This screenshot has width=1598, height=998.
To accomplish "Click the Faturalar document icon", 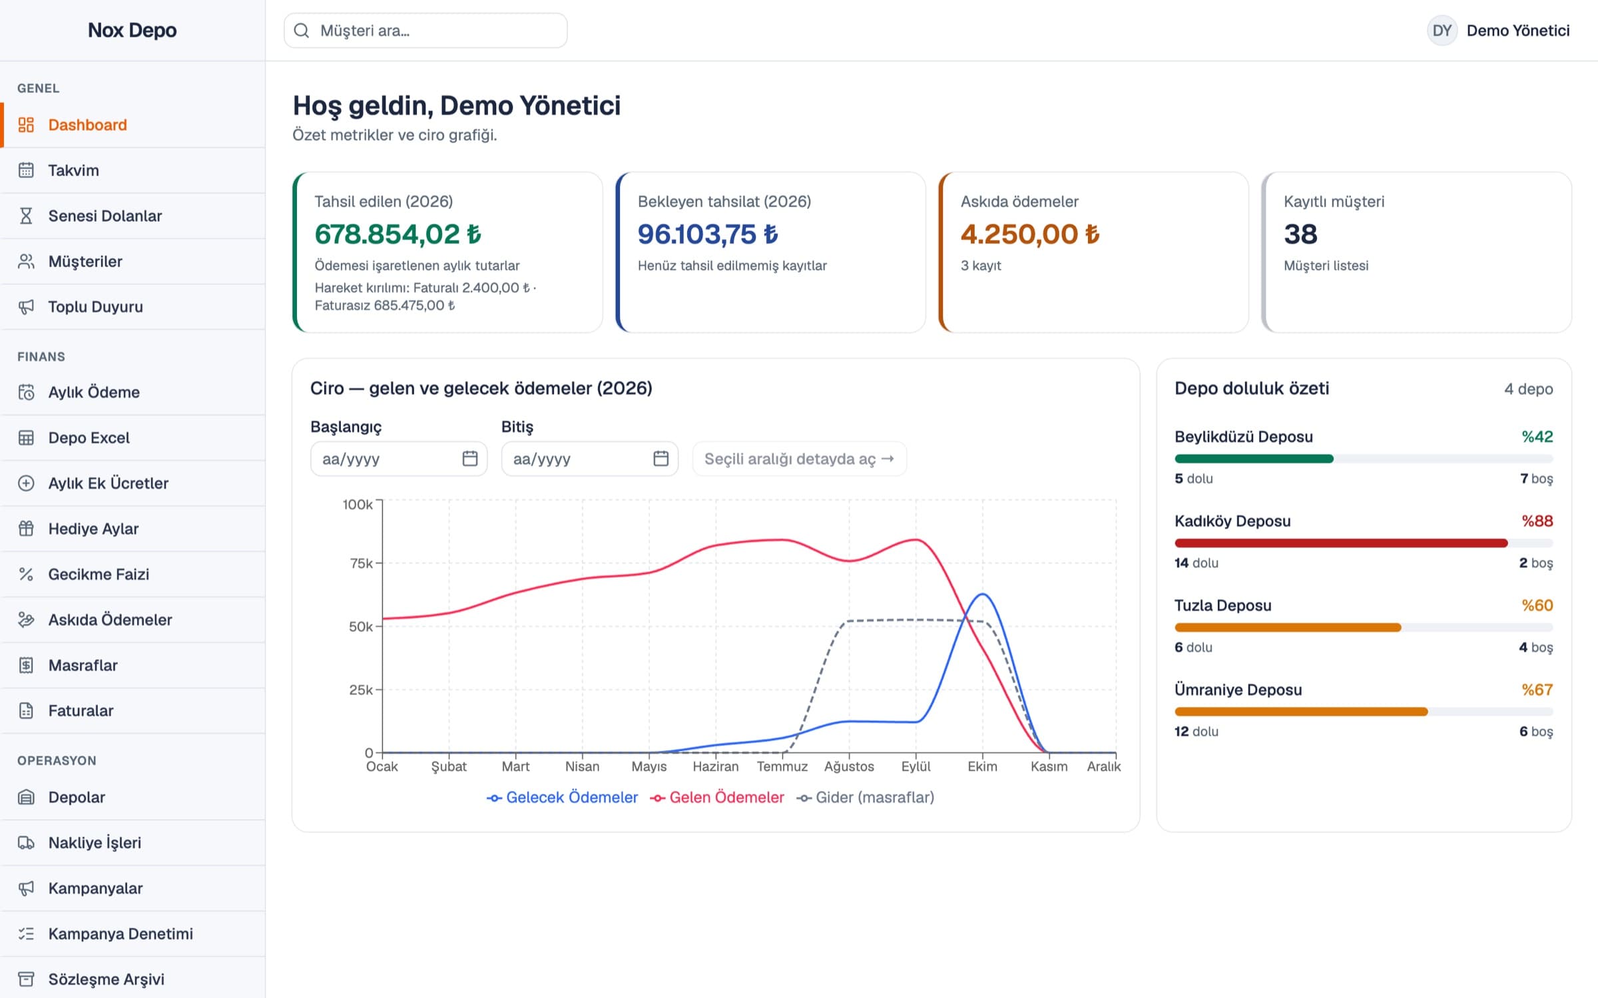I will 26,710.
